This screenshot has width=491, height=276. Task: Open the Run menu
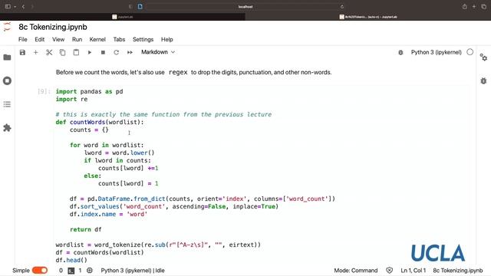point(77,39)
